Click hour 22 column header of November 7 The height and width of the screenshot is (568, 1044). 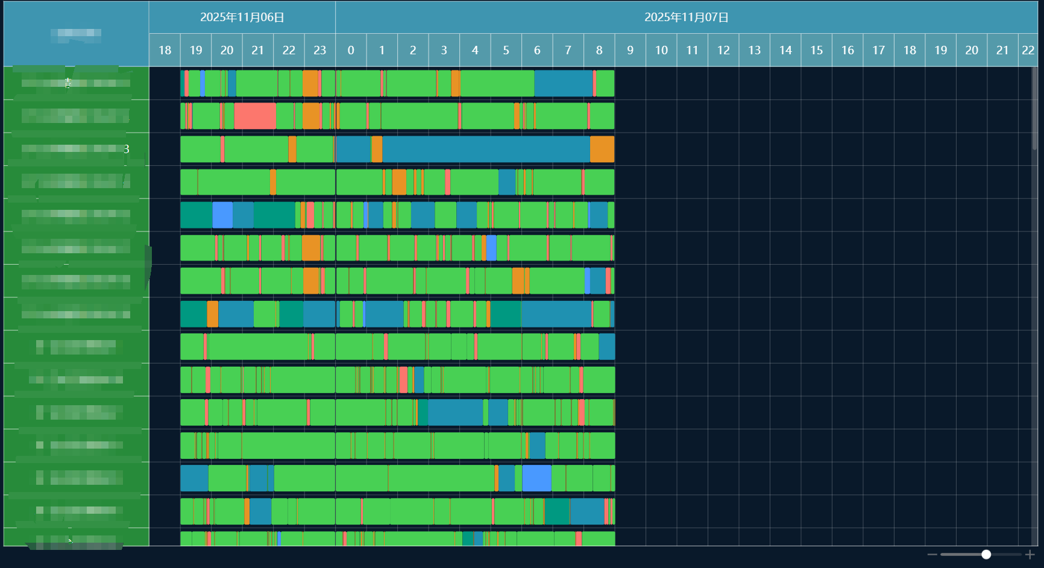tap(1028, 50)
